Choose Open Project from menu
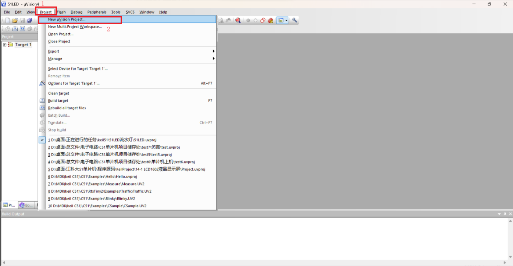Image resolution: width=513 pixels, height=266 pixels. (x=127, y=34)
